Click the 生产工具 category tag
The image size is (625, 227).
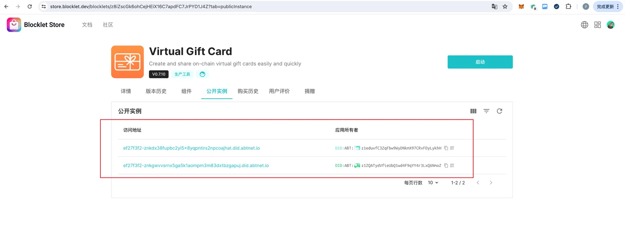tap(182, 74)
